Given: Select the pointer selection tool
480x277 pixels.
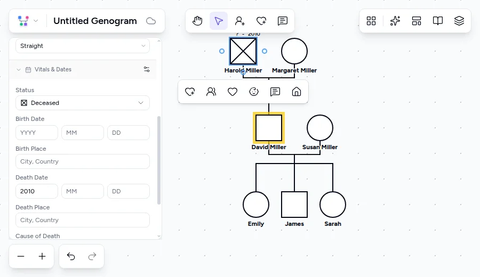Looking at the screenshot, I should click(x=219, y=21).
